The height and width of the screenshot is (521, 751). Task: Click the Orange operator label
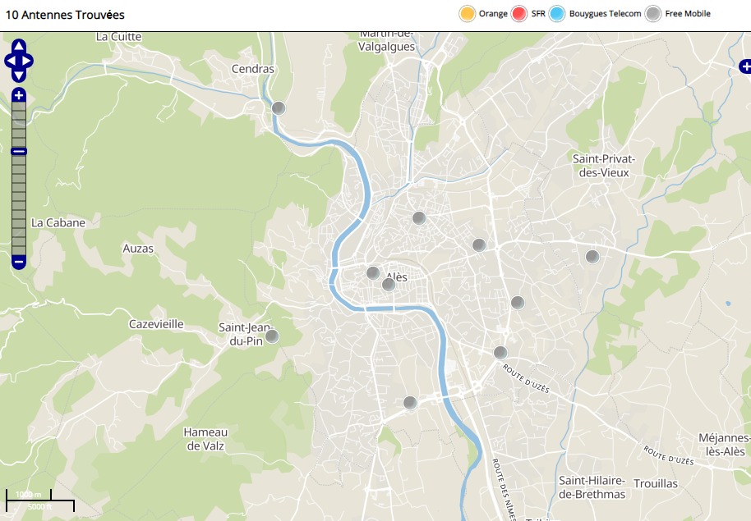point(493,14)
